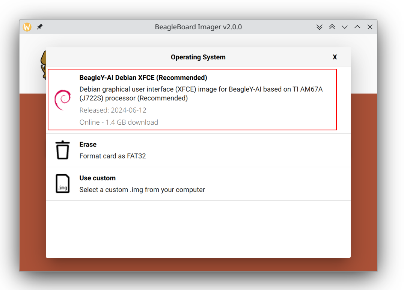Click the .img file icon under Use custom

coord(62,184)
